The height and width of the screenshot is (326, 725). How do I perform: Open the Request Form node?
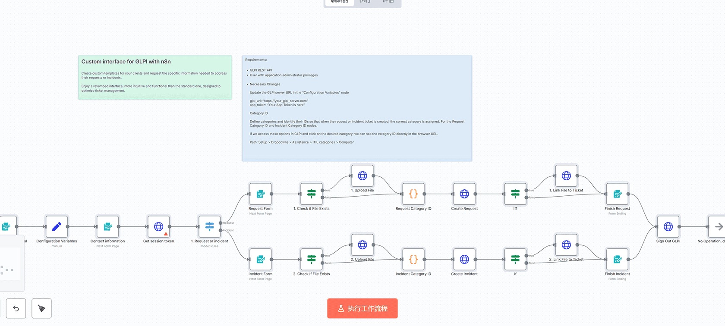[260, 194]
